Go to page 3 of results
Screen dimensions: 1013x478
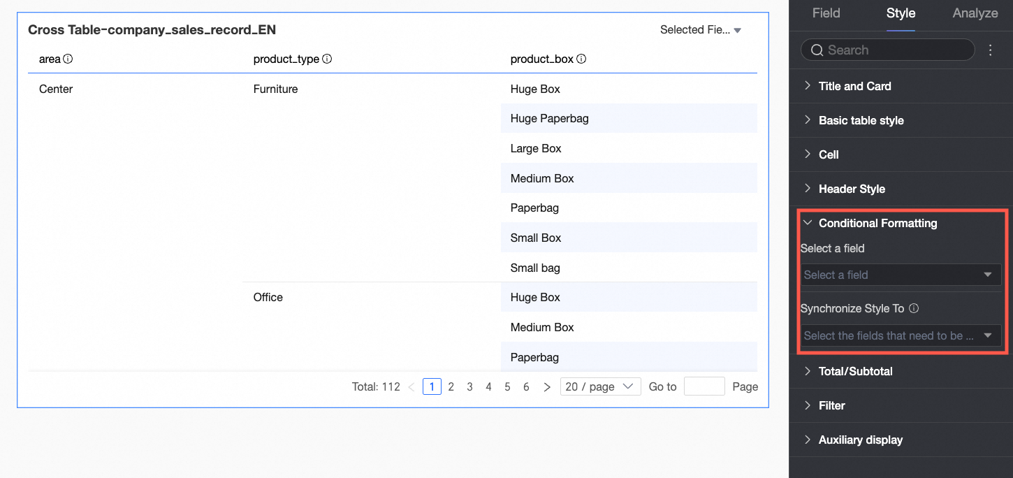click(x=470, y=386)
